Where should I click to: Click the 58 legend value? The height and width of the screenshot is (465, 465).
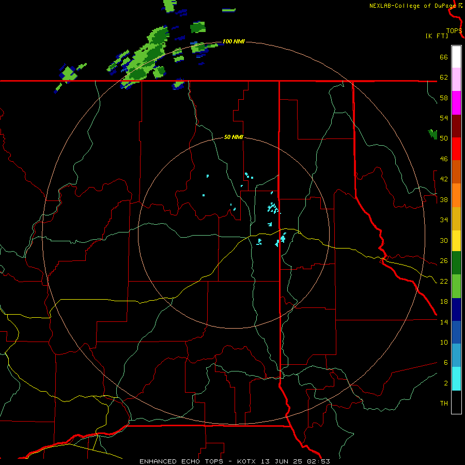coord(444,98)
